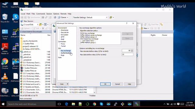Select SFTP in settings tree
The image size is (195, 109).
62,37
